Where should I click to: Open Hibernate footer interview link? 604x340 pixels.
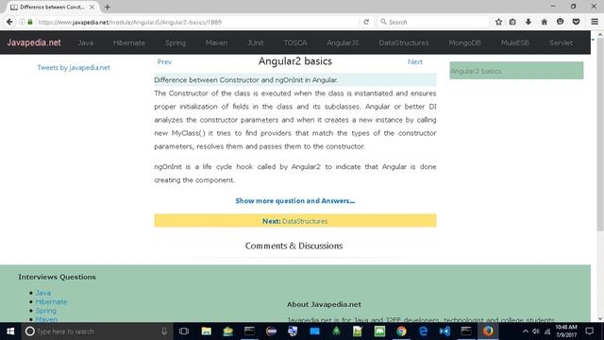click(x=51, y=302)
